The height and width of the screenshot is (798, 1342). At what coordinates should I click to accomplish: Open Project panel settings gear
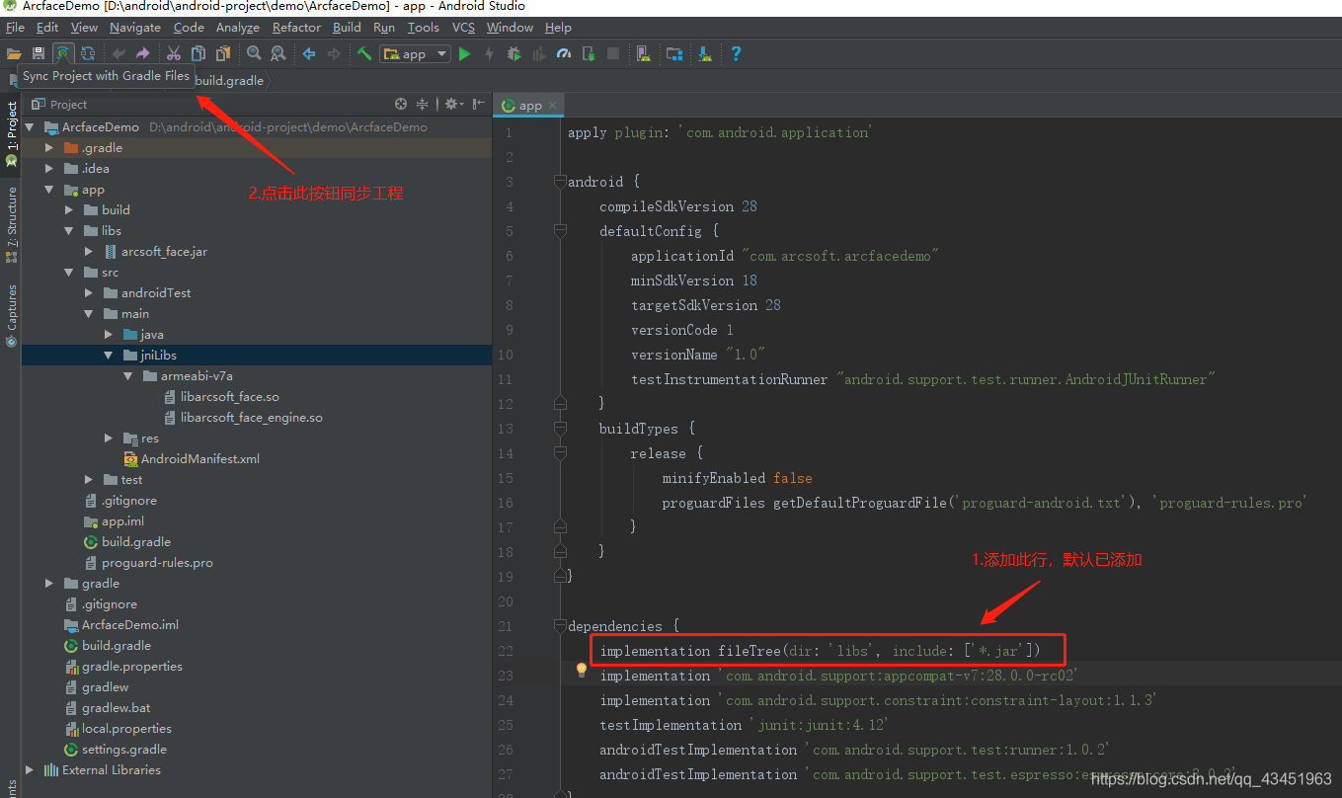(x=453, y=104)
